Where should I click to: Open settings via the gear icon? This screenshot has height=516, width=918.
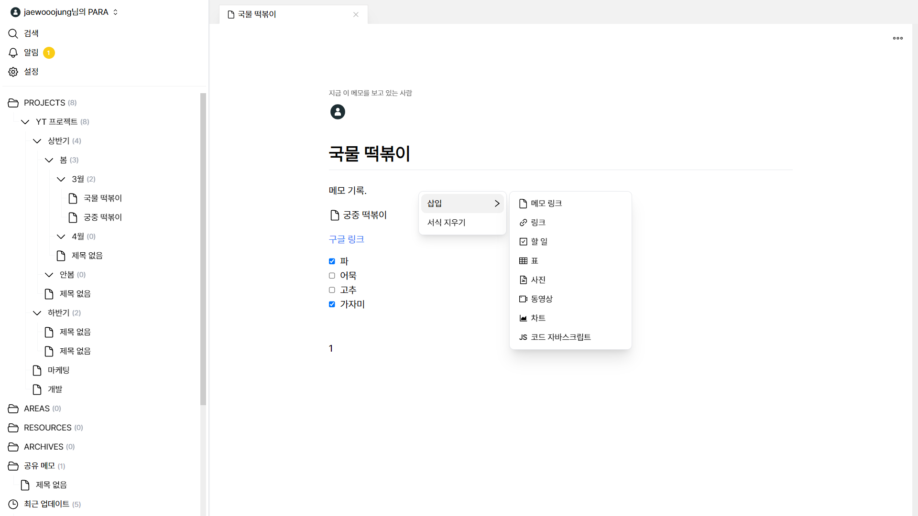[13, 72]
